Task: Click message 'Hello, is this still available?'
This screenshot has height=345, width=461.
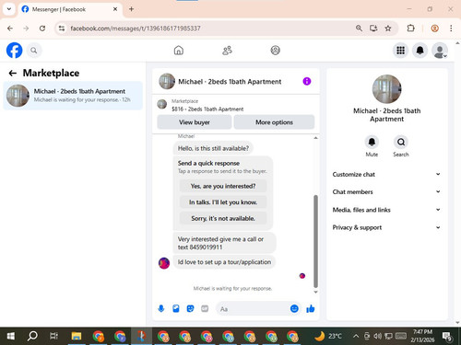Action: (x=213, y=148)
